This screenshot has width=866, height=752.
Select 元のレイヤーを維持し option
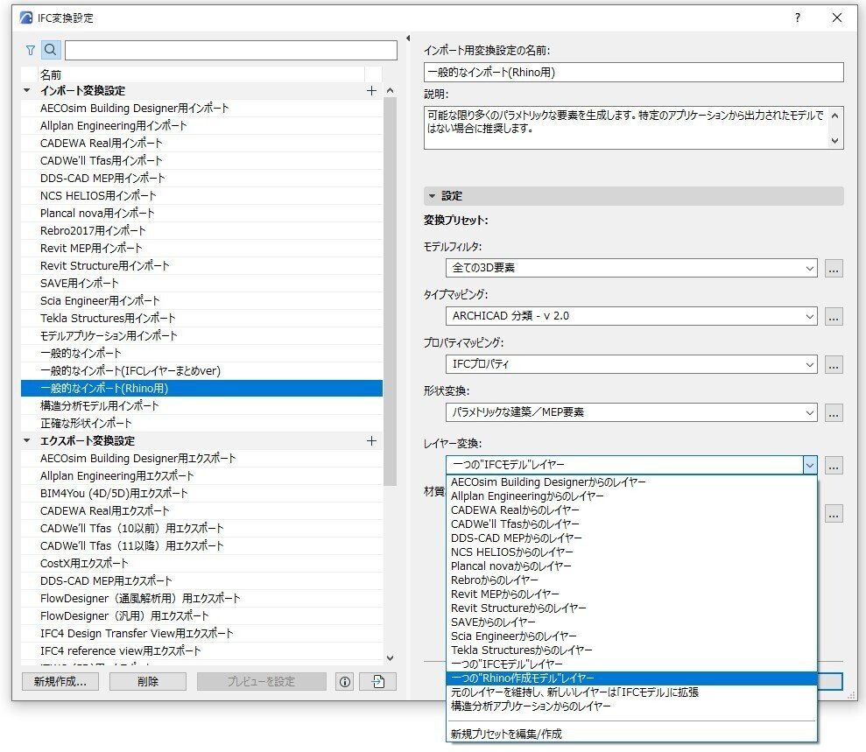click(x=631, y=692)
